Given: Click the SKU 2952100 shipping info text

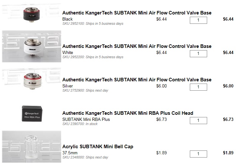Looking at the screenshot, I should pyautogui.click(x=93, y=23).
